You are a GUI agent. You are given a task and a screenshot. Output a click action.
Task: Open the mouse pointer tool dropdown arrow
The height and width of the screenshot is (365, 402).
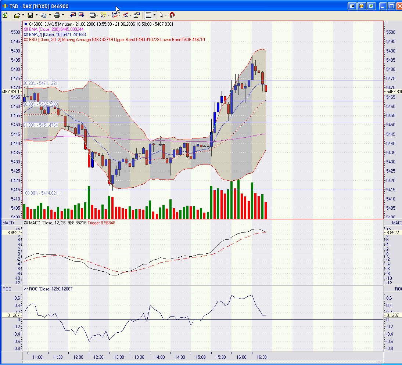coord(166,15)
